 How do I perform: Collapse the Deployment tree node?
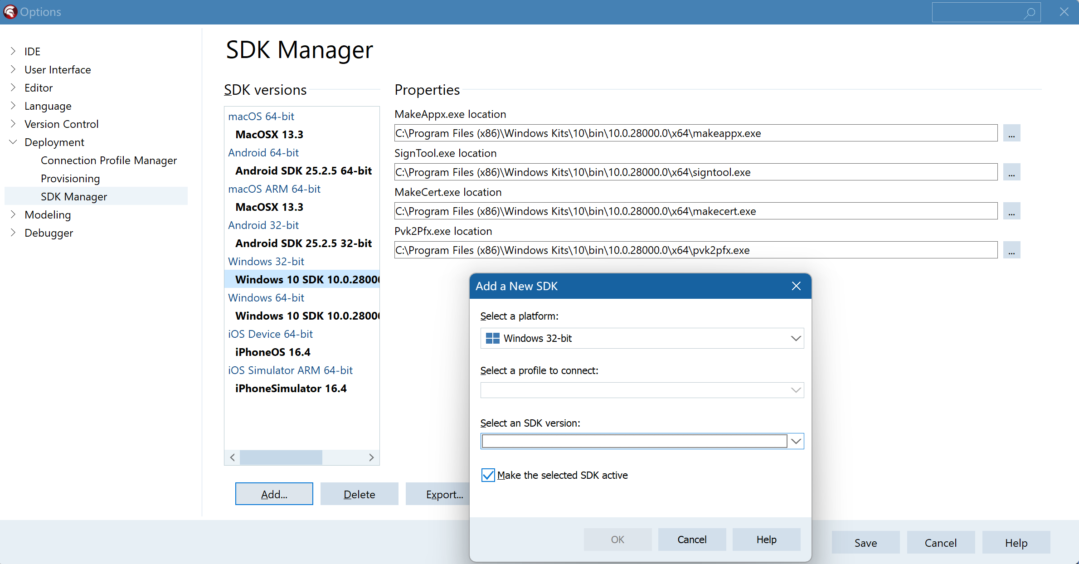tap(13, 142)
